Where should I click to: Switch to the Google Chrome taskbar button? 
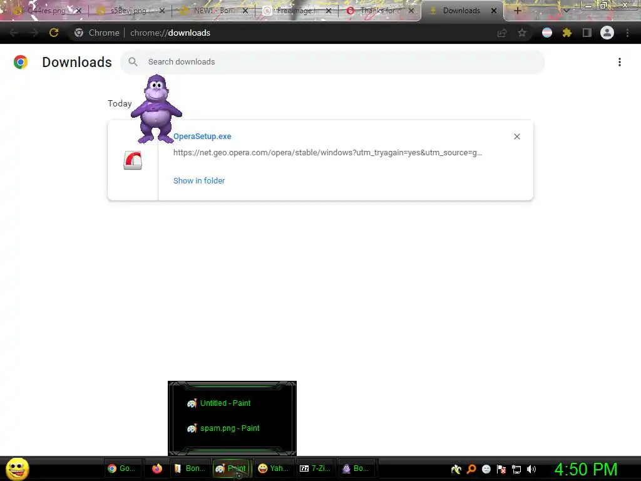click(123, 468)
